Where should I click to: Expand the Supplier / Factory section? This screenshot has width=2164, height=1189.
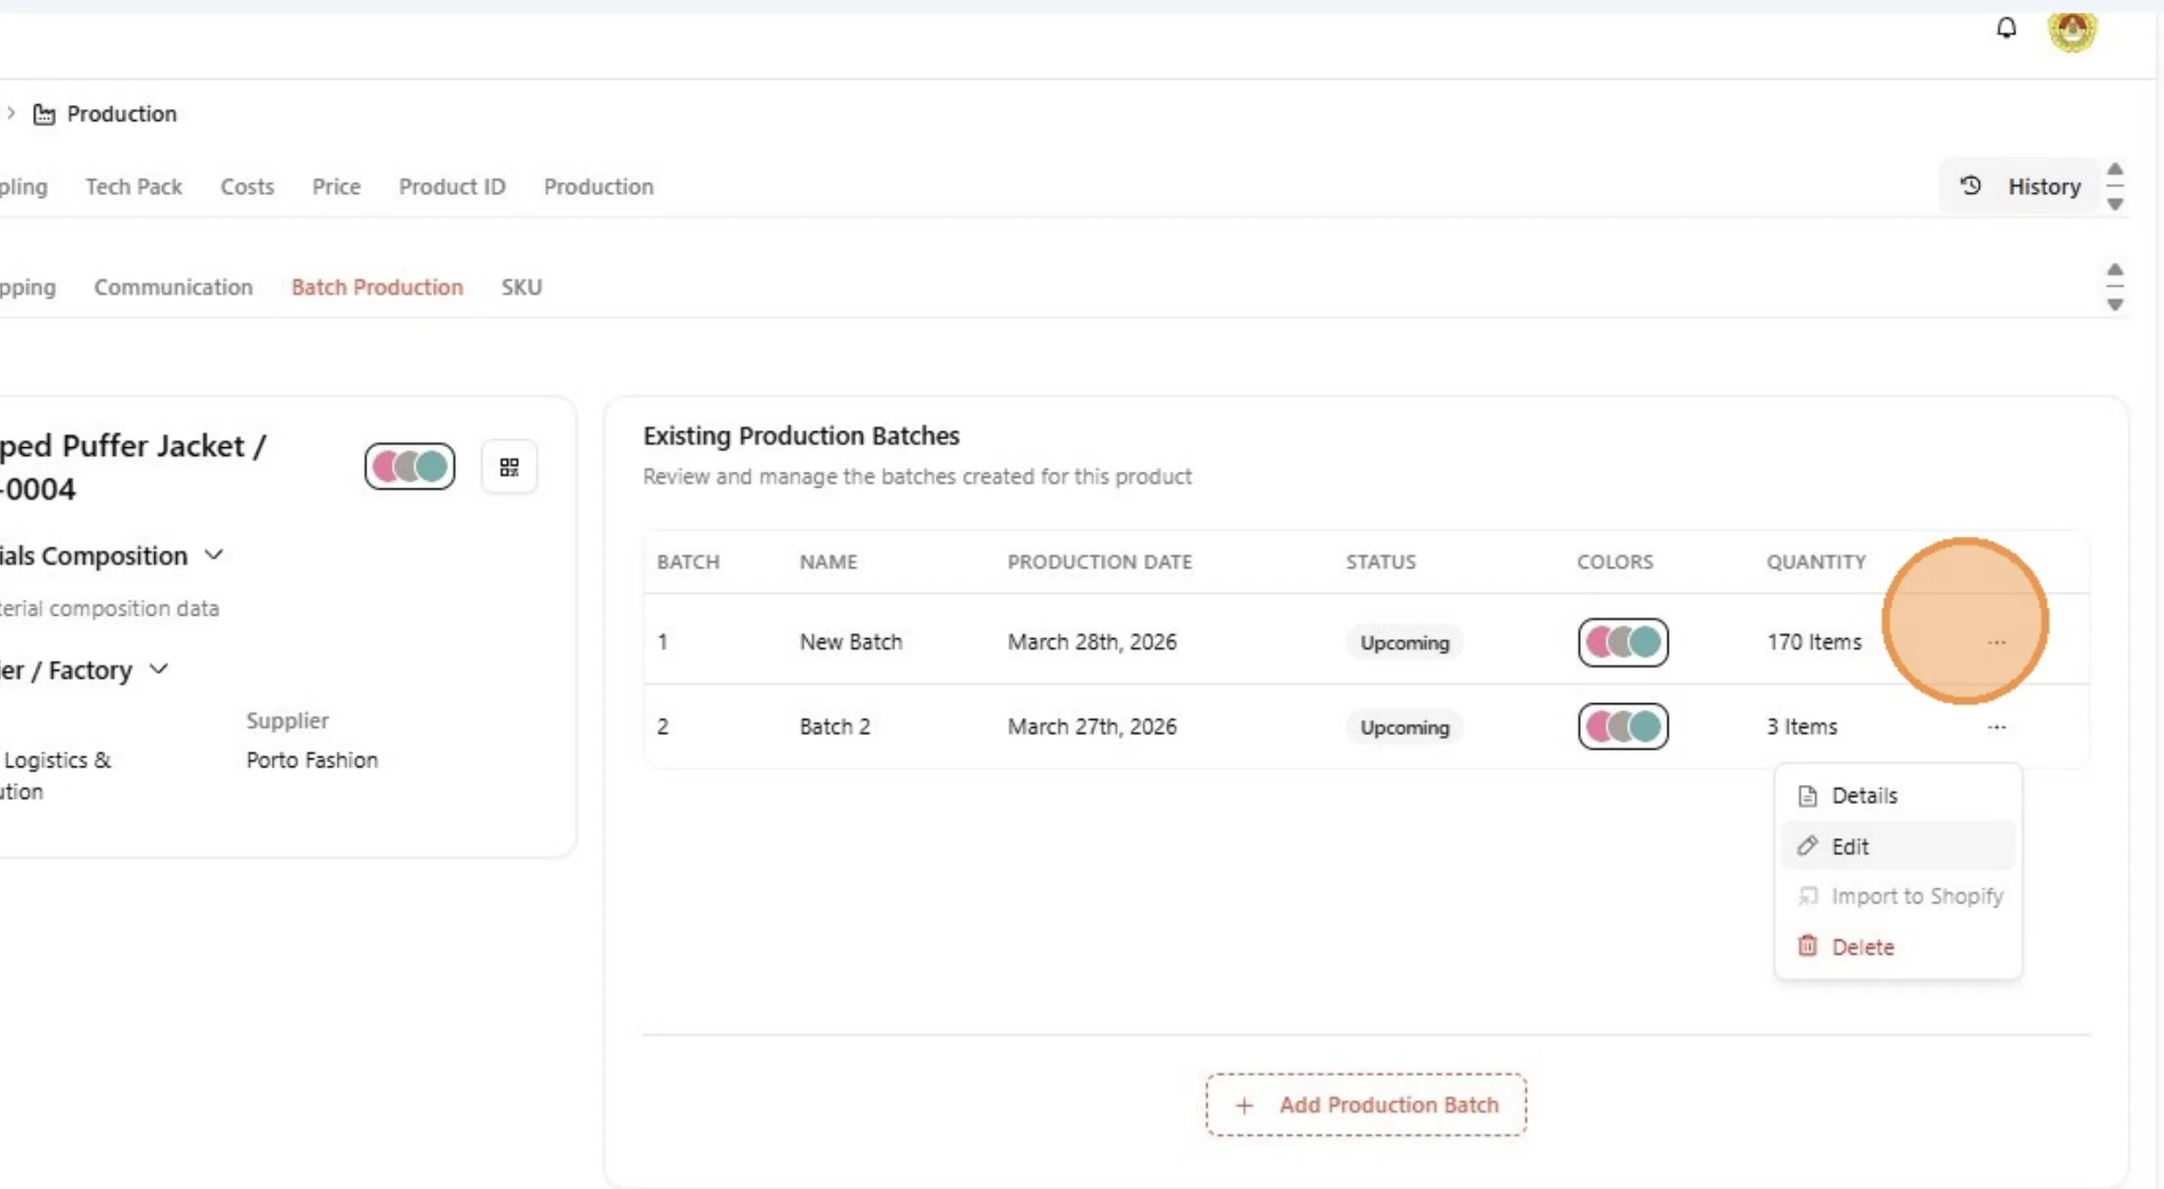pyautogui.click(x=159, y=670)
